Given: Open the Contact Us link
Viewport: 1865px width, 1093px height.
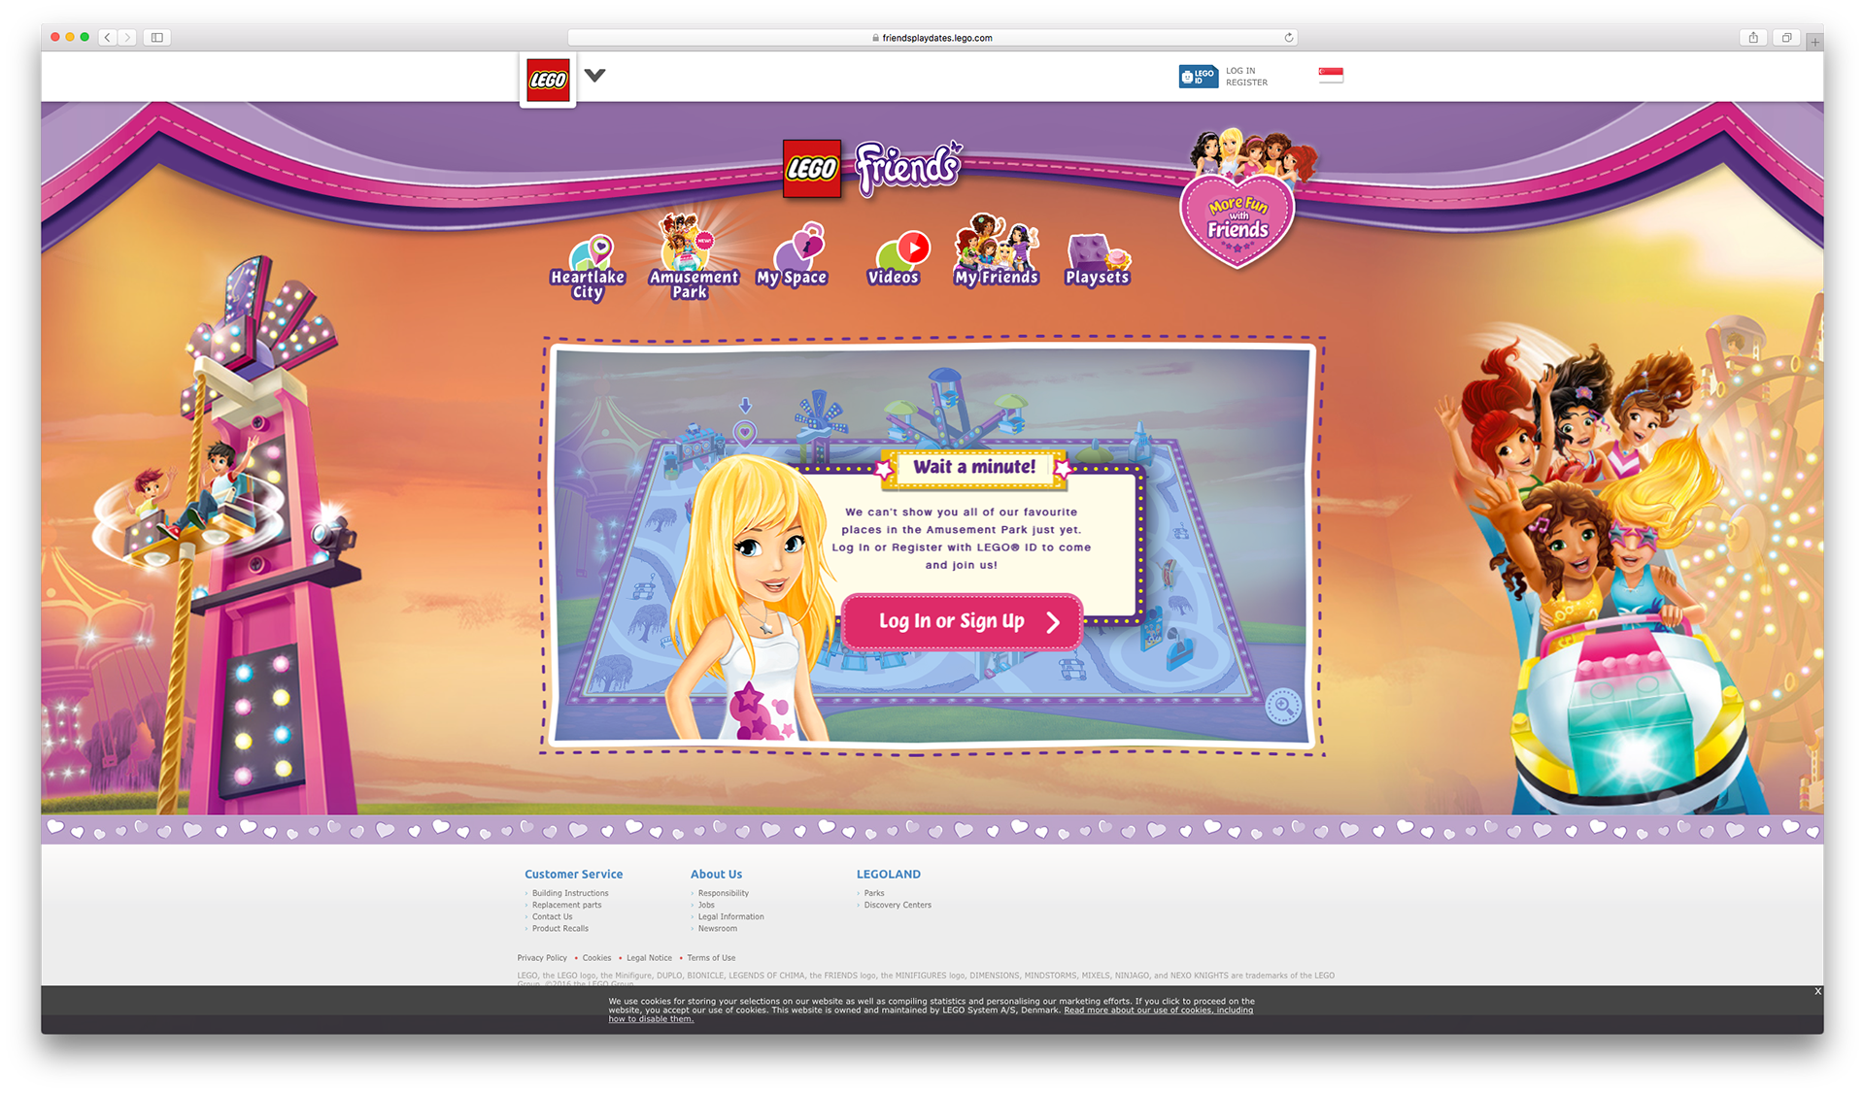Looking at the screenshot, I should click(x=552, y=916).
